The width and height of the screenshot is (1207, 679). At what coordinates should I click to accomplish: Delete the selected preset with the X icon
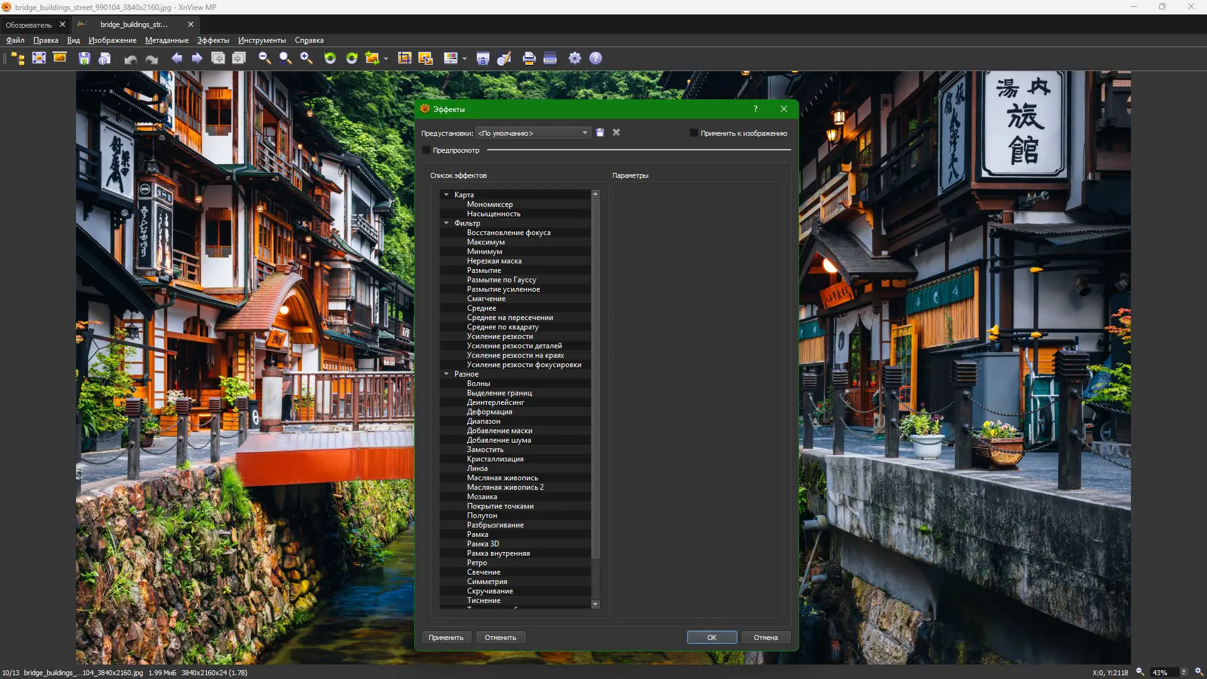tap(616, 133)
